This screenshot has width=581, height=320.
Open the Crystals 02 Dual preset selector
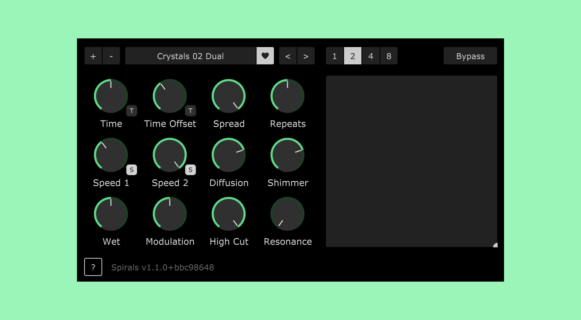[x=191, y=56]
